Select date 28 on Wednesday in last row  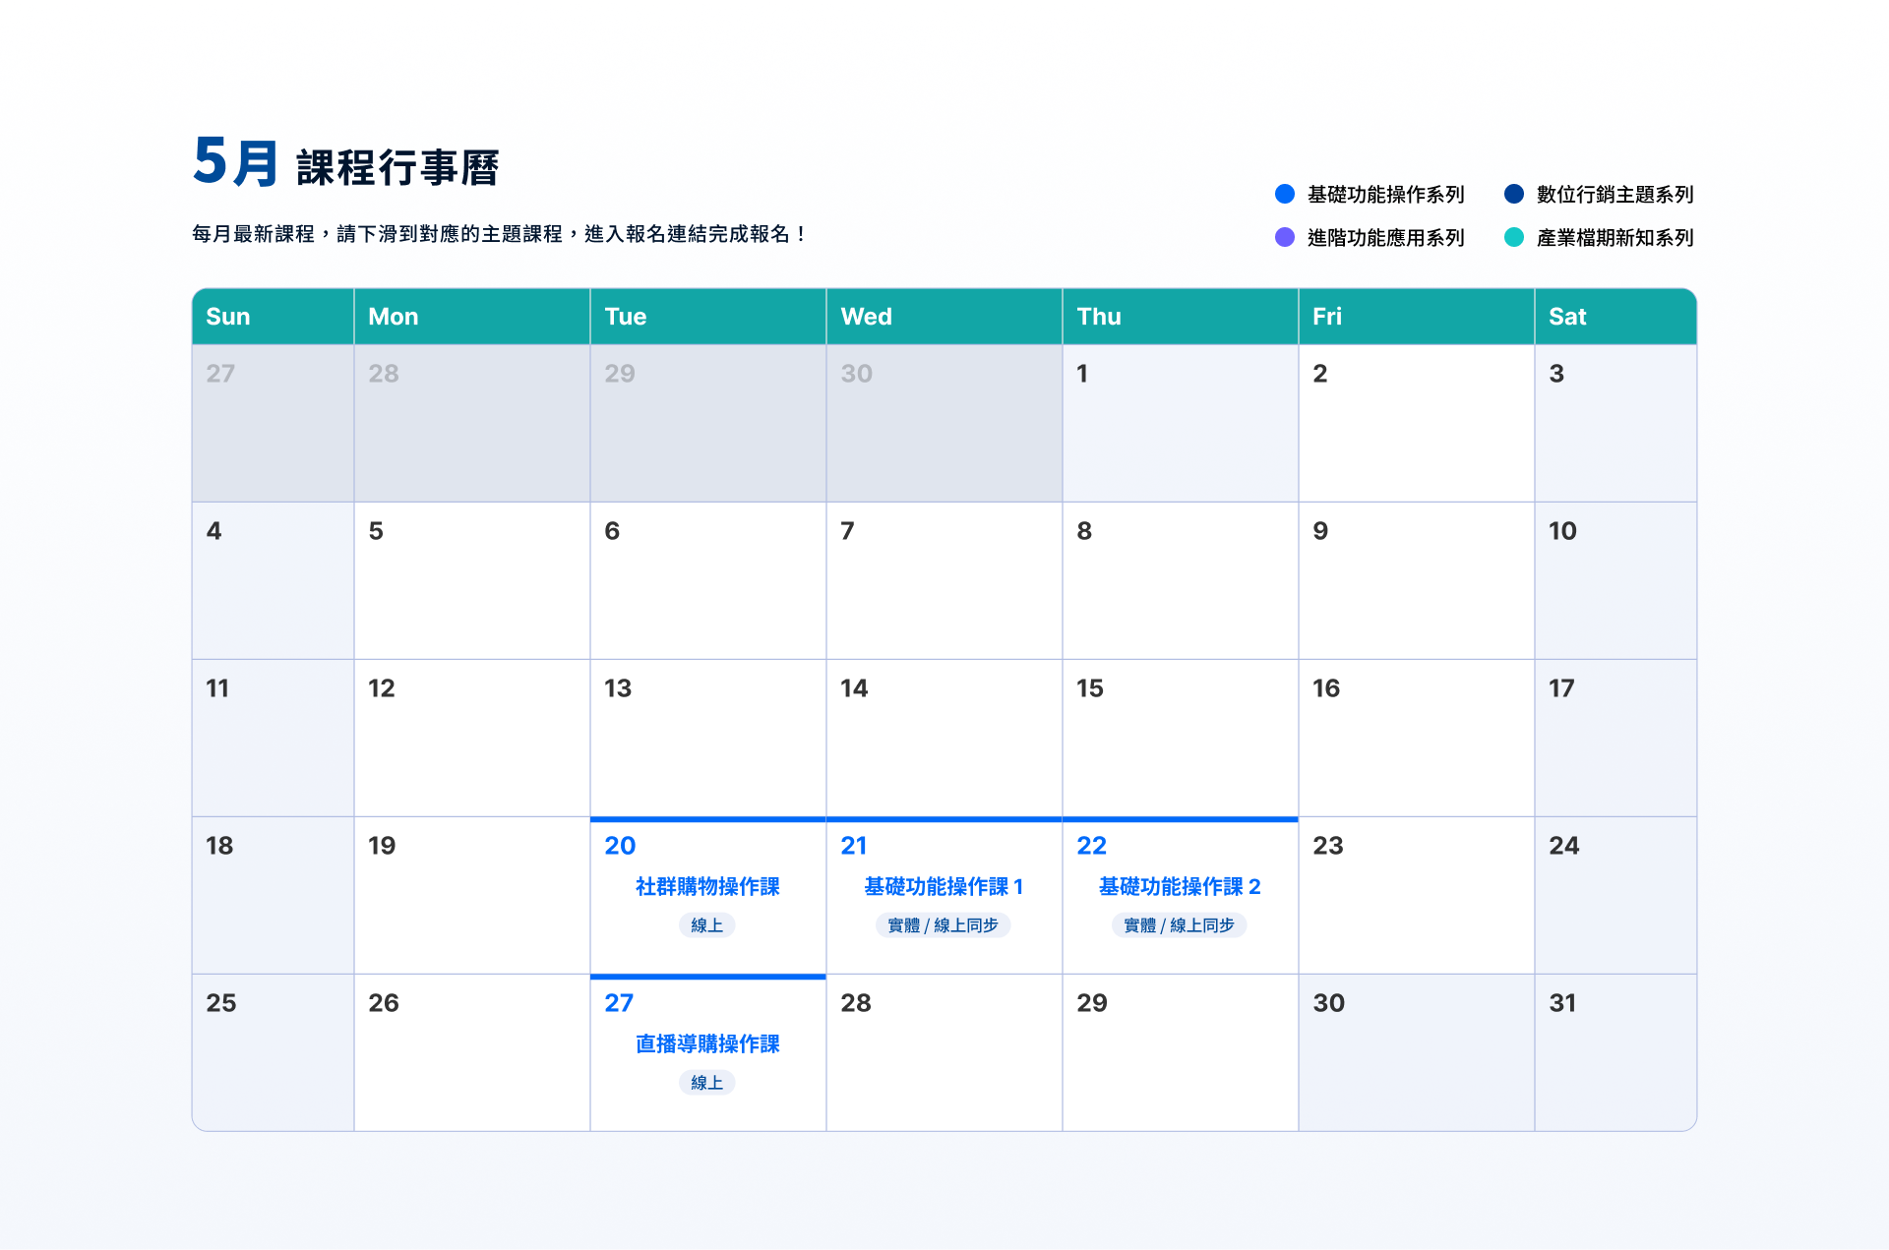tap(856, 1003)
